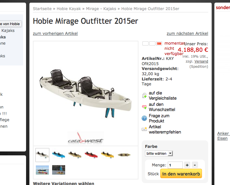Click the blue question mark icon
This screenshot has height=185, width=230.
[x=144, y=118]
